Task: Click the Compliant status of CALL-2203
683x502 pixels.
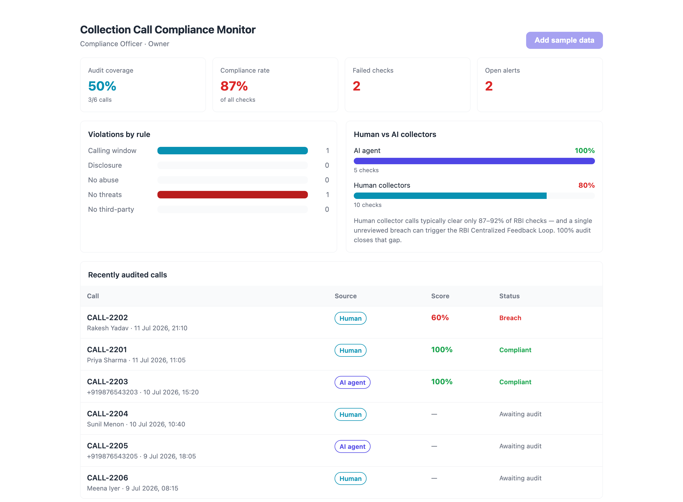Action: [515, 382]
